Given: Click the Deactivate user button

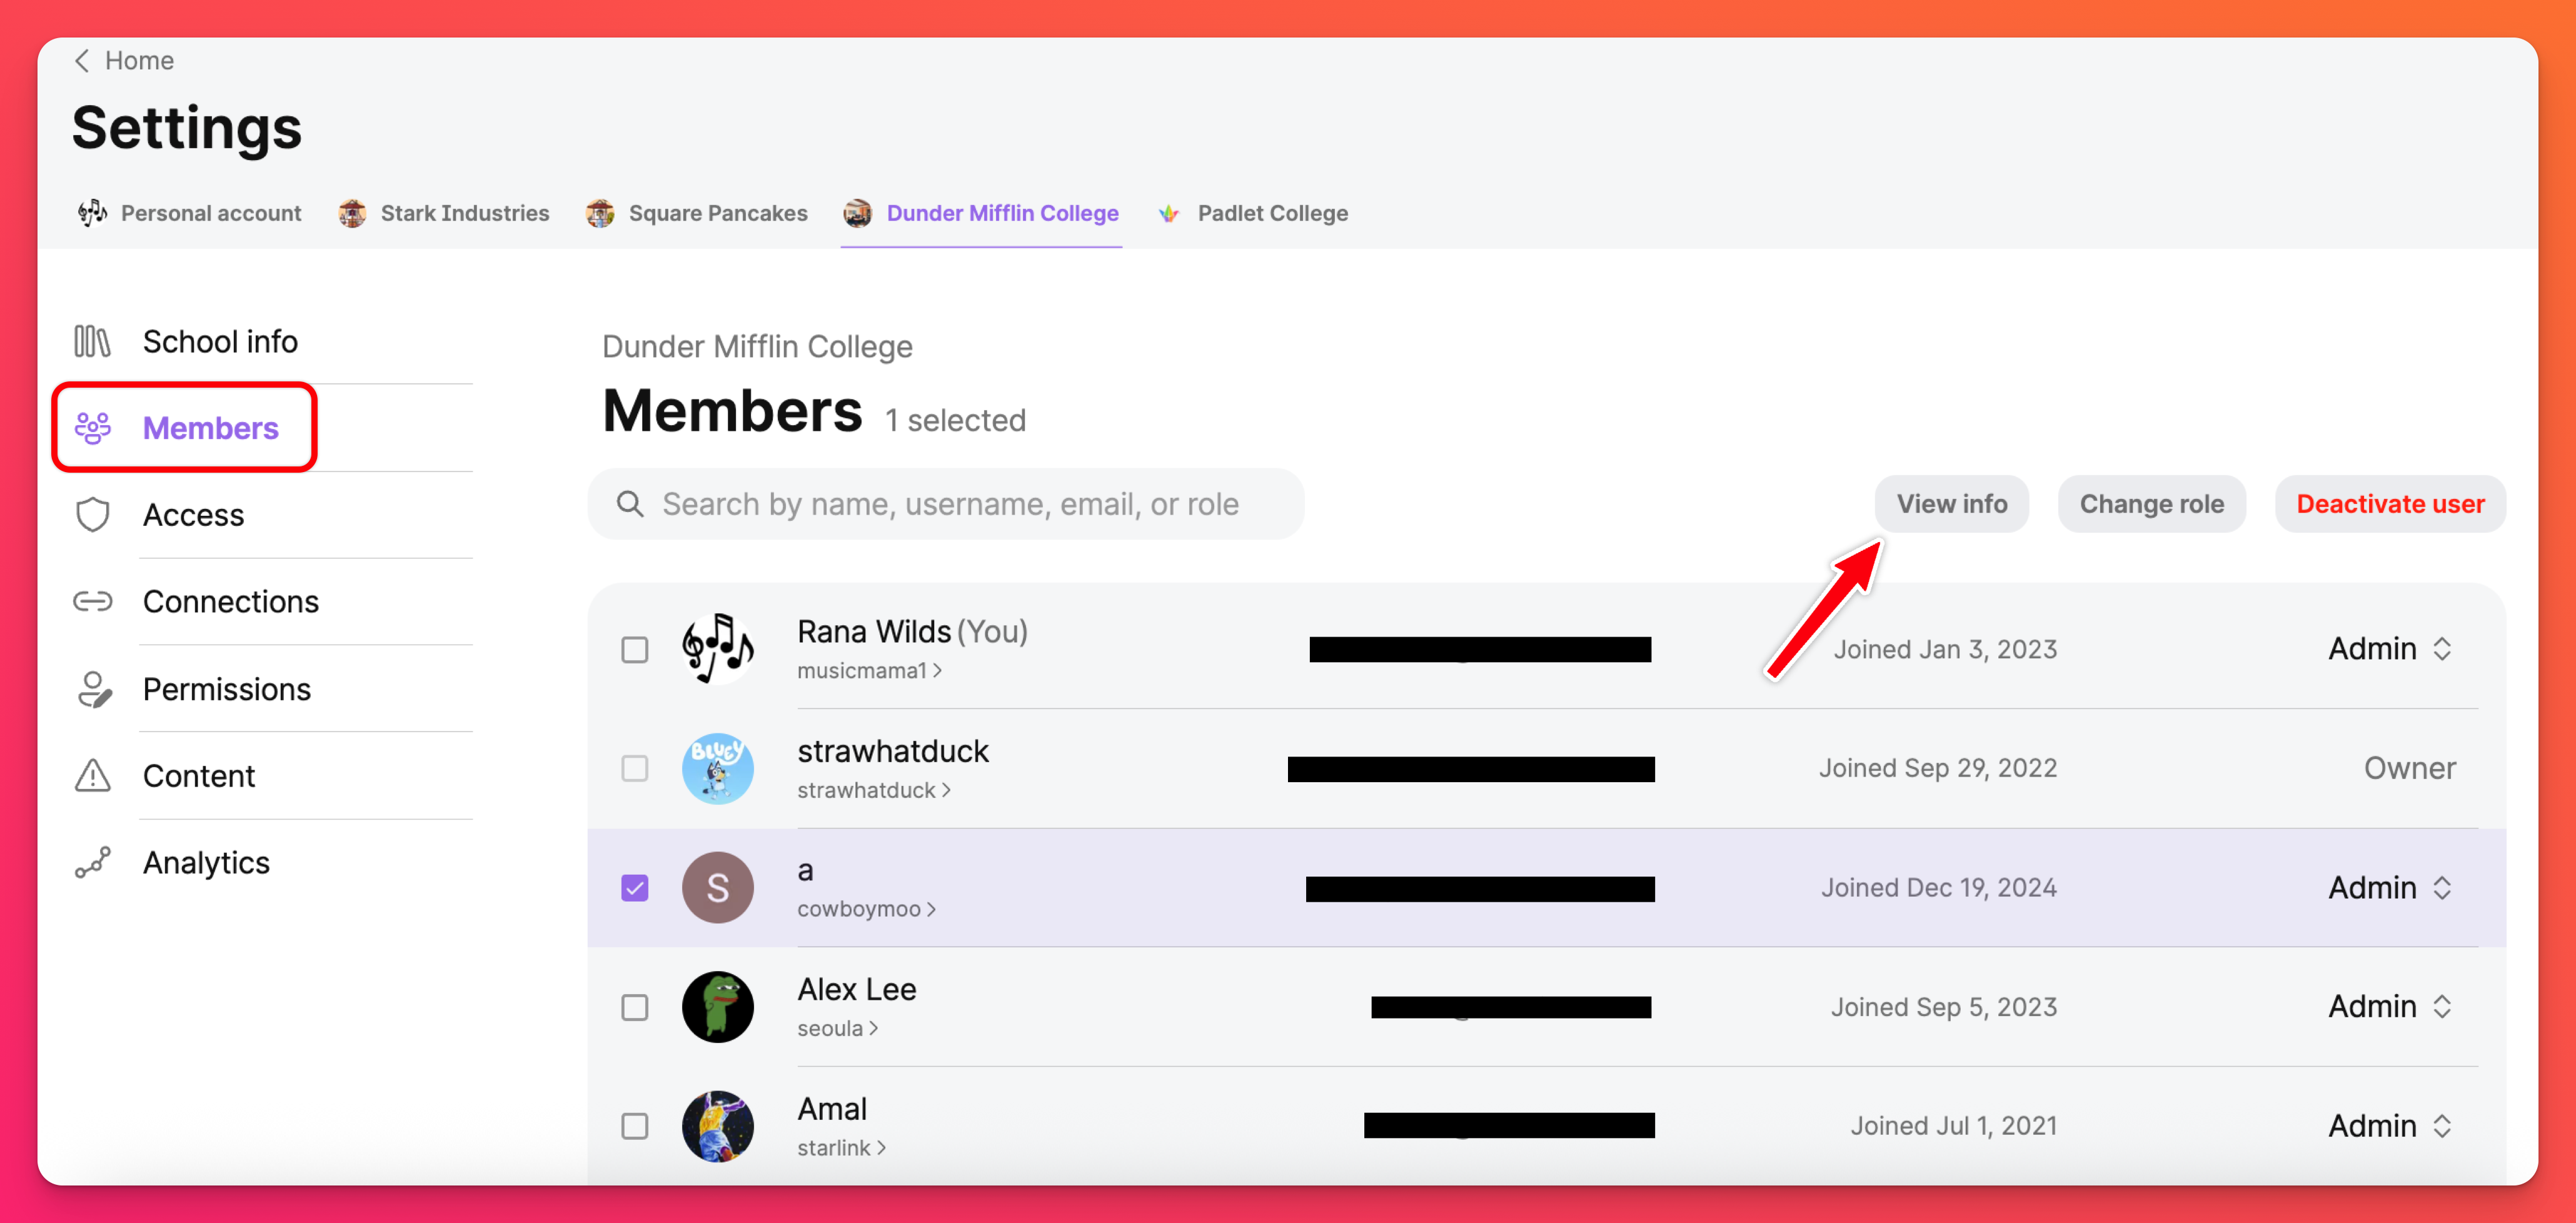Looking at the screenshot, I should pyautogui.click(x=2389, y=504).
